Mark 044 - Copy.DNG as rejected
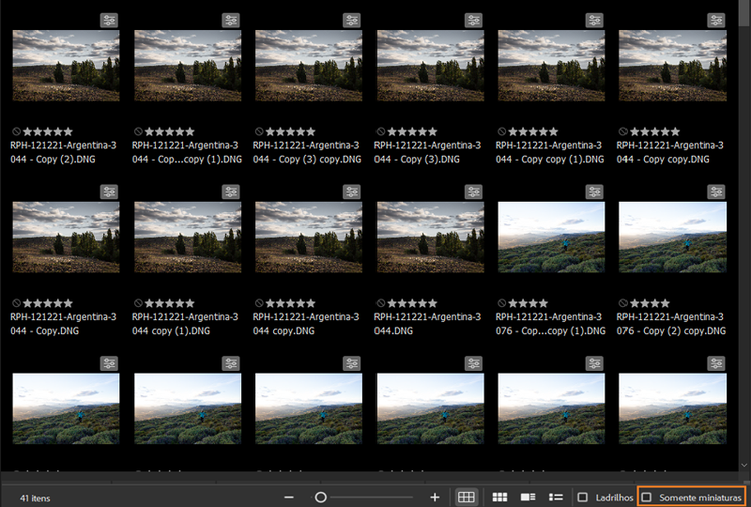 click(16, 303)
